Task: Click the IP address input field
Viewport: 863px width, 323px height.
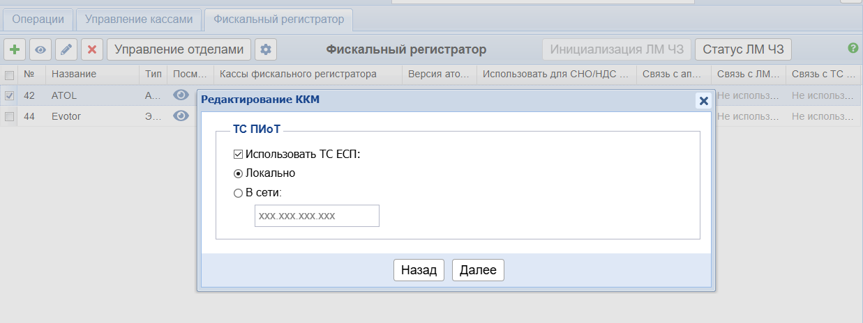Action: 317,216
